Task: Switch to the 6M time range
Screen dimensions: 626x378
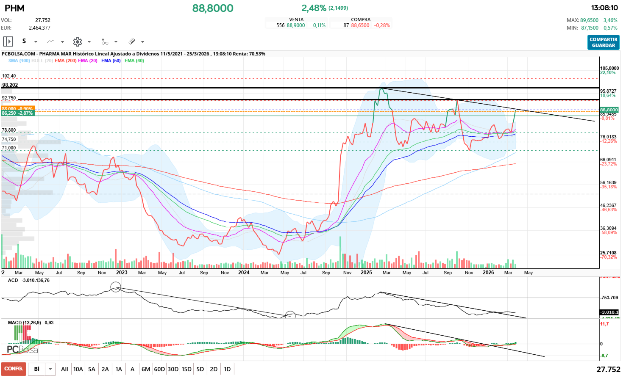Action: click(x=146, y=369)
